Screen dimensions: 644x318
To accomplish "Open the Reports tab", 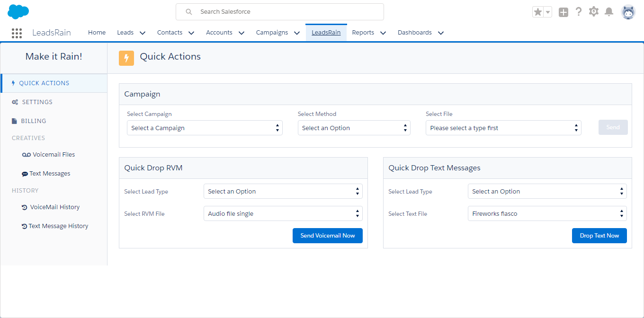I will [x=363, y=33].
